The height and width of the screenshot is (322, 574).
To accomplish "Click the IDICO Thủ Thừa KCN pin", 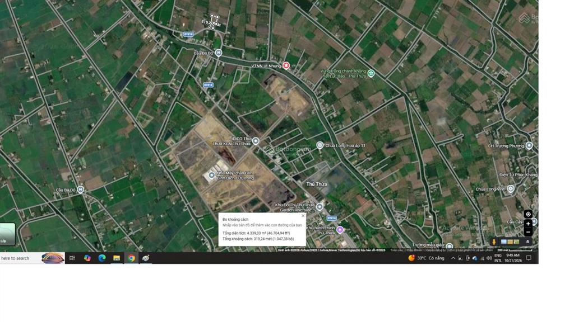I will pyautogui.click(x=256, y=141).
